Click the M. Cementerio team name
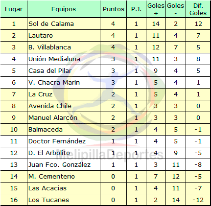Viewport: 211px width, 206px height. 51,177
